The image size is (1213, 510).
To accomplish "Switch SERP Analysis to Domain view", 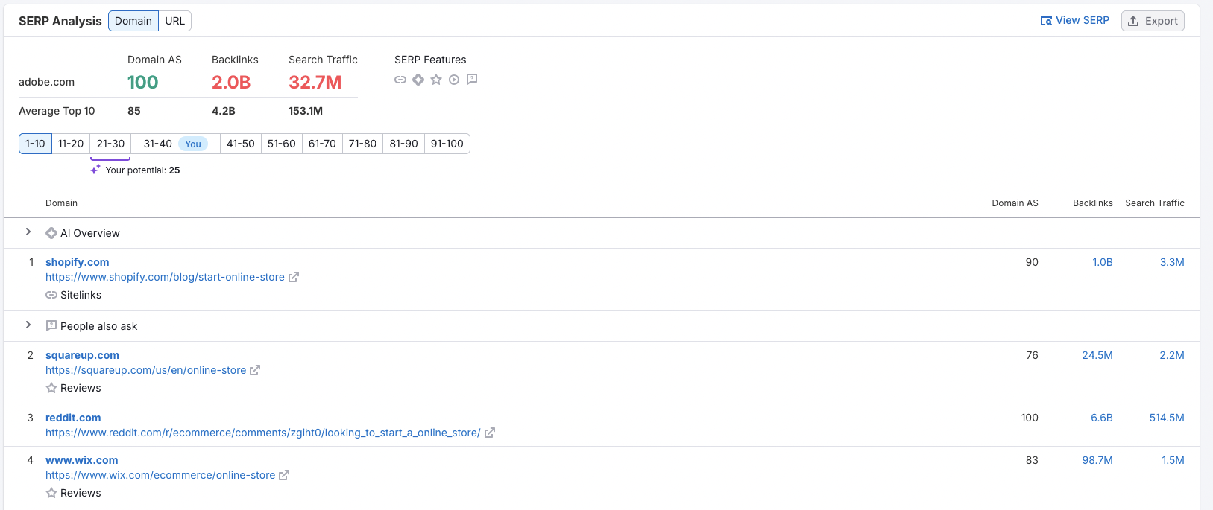I will [x=133, y=21].
